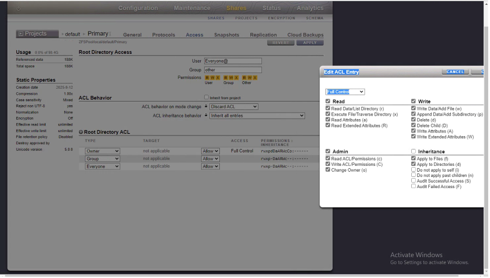Toggle Other W permission box
This screenshot has height=278, width=490.
click(x=250, y=78)
